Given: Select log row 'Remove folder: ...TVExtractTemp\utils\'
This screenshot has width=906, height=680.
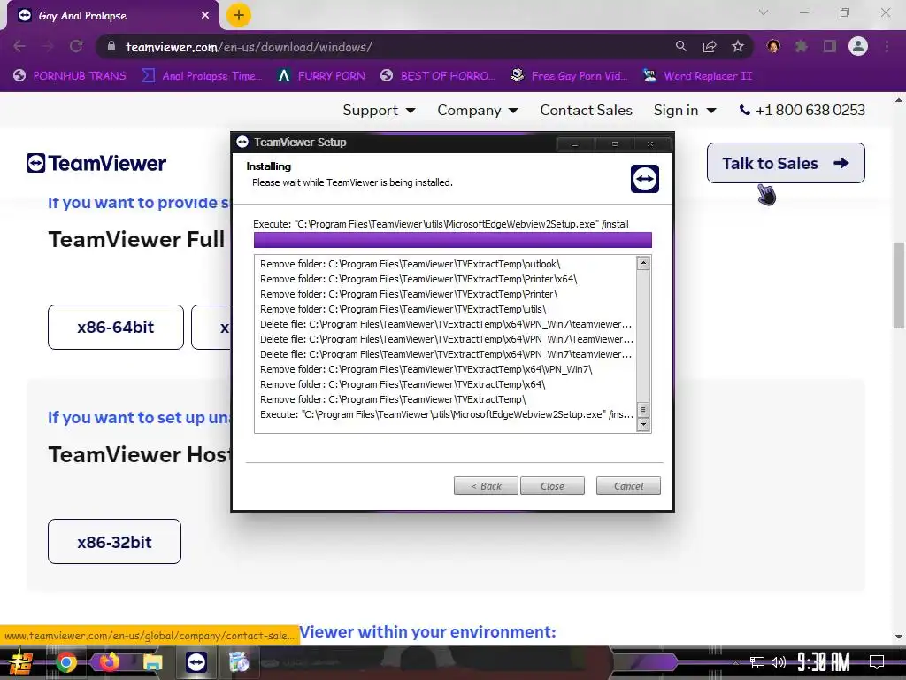Looking at the screenshot, I should click(403, 309).
